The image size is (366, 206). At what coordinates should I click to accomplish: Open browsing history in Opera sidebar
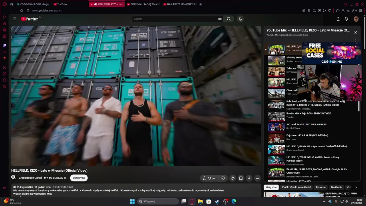click(5, 74)
